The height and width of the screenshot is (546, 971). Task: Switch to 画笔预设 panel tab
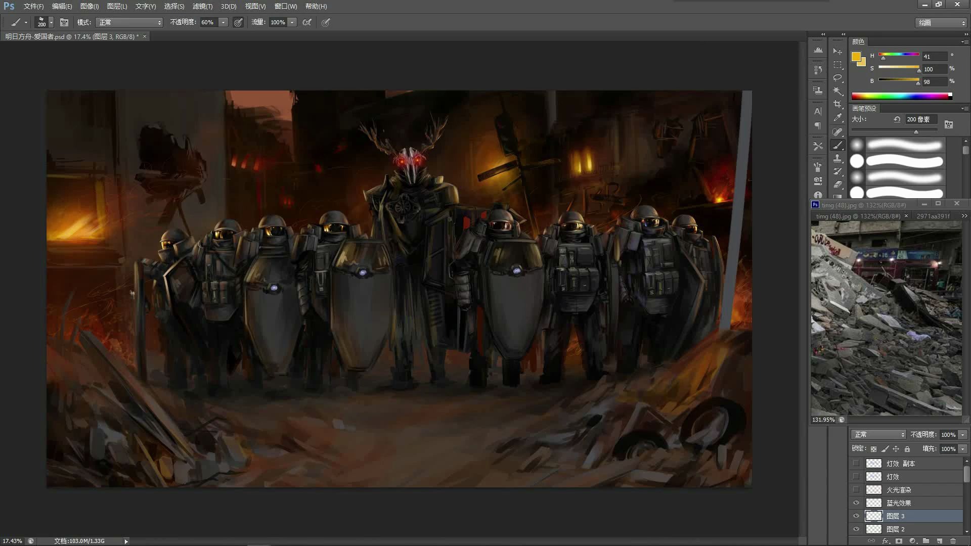click(x=864, y=108)
